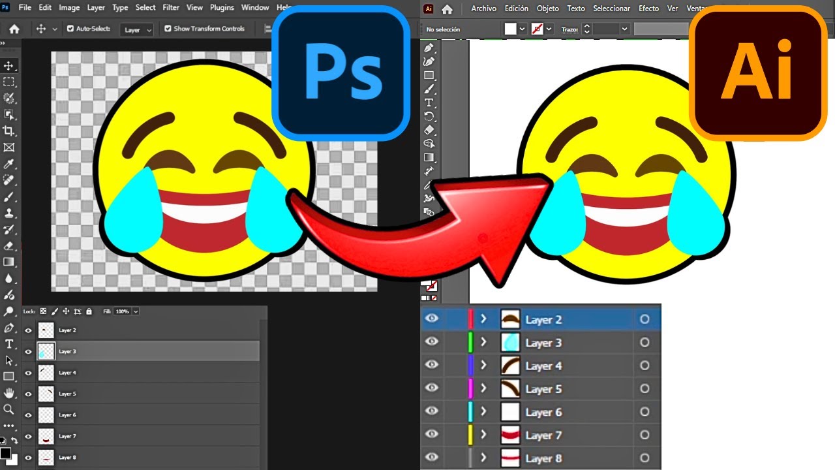
Task: Select the Pen tool in Illustrator toolbar
Action: [429, 48]
